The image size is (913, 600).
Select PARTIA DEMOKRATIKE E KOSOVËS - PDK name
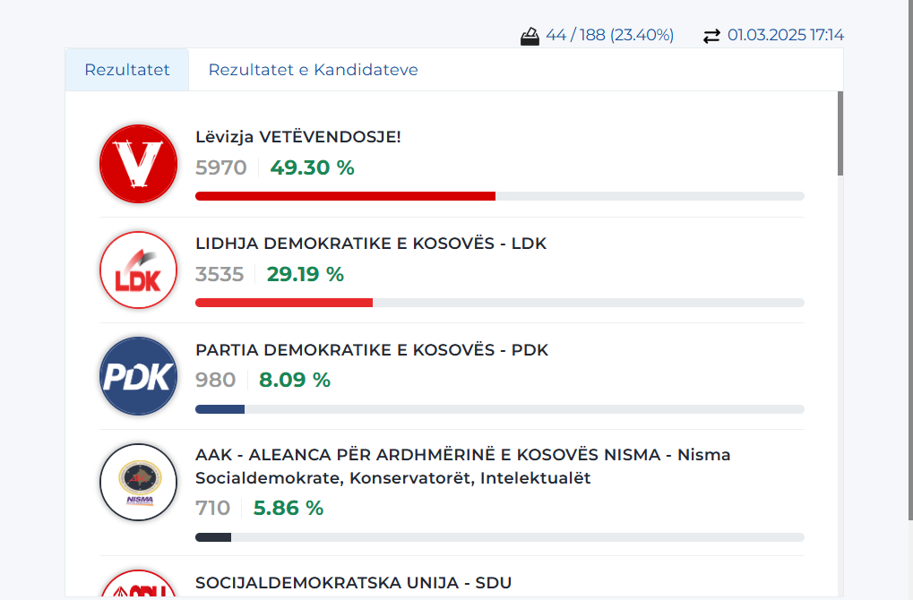point(372,350)
